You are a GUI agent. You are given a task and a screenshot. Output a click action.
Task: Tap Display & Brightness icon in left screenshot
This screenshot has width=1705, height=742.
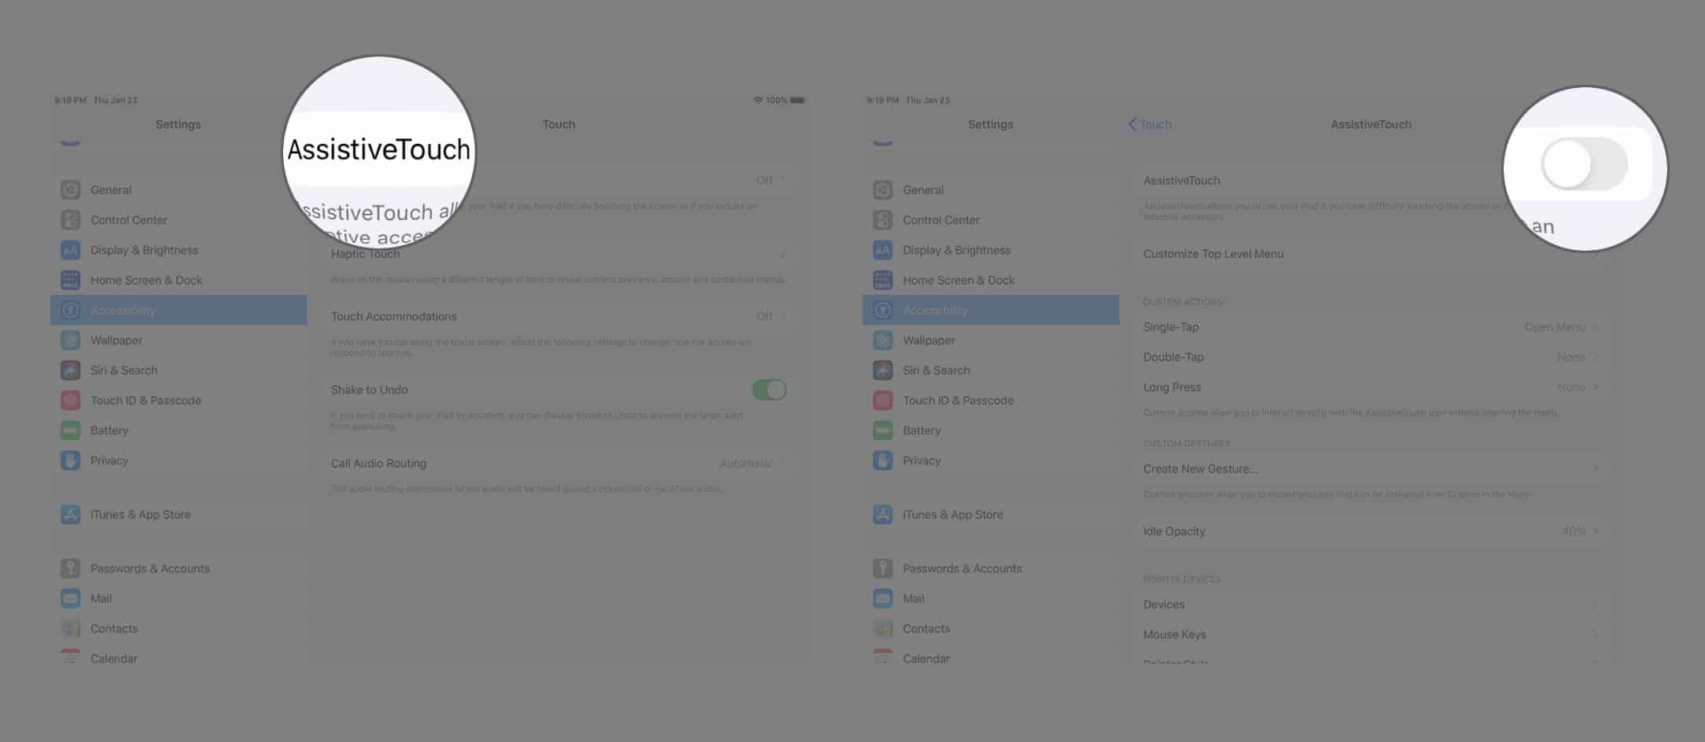tap(71, 250)
